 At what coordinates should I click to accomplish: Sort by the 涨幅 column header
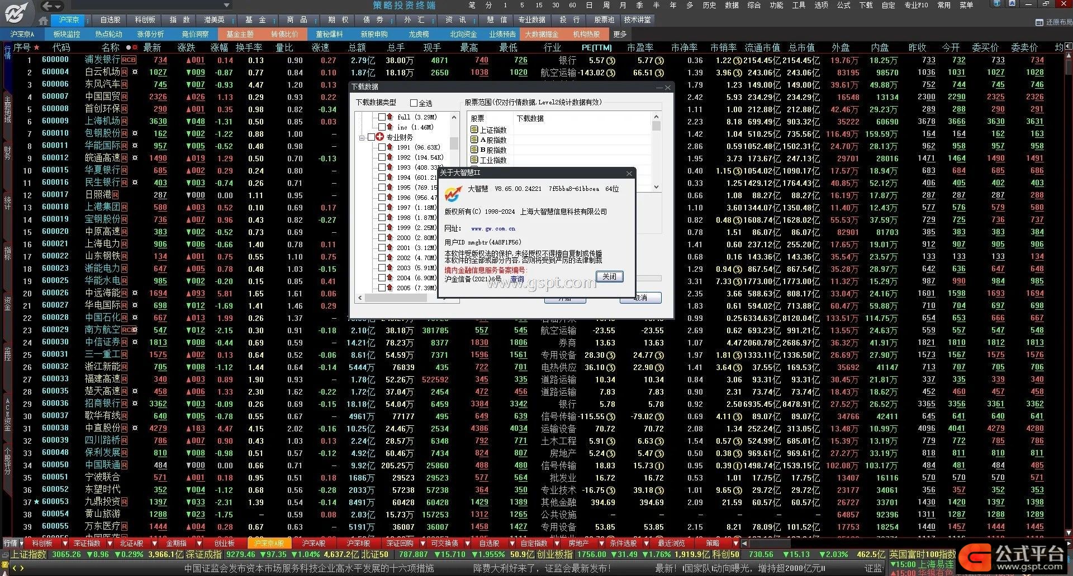click(x=219, y=48)
